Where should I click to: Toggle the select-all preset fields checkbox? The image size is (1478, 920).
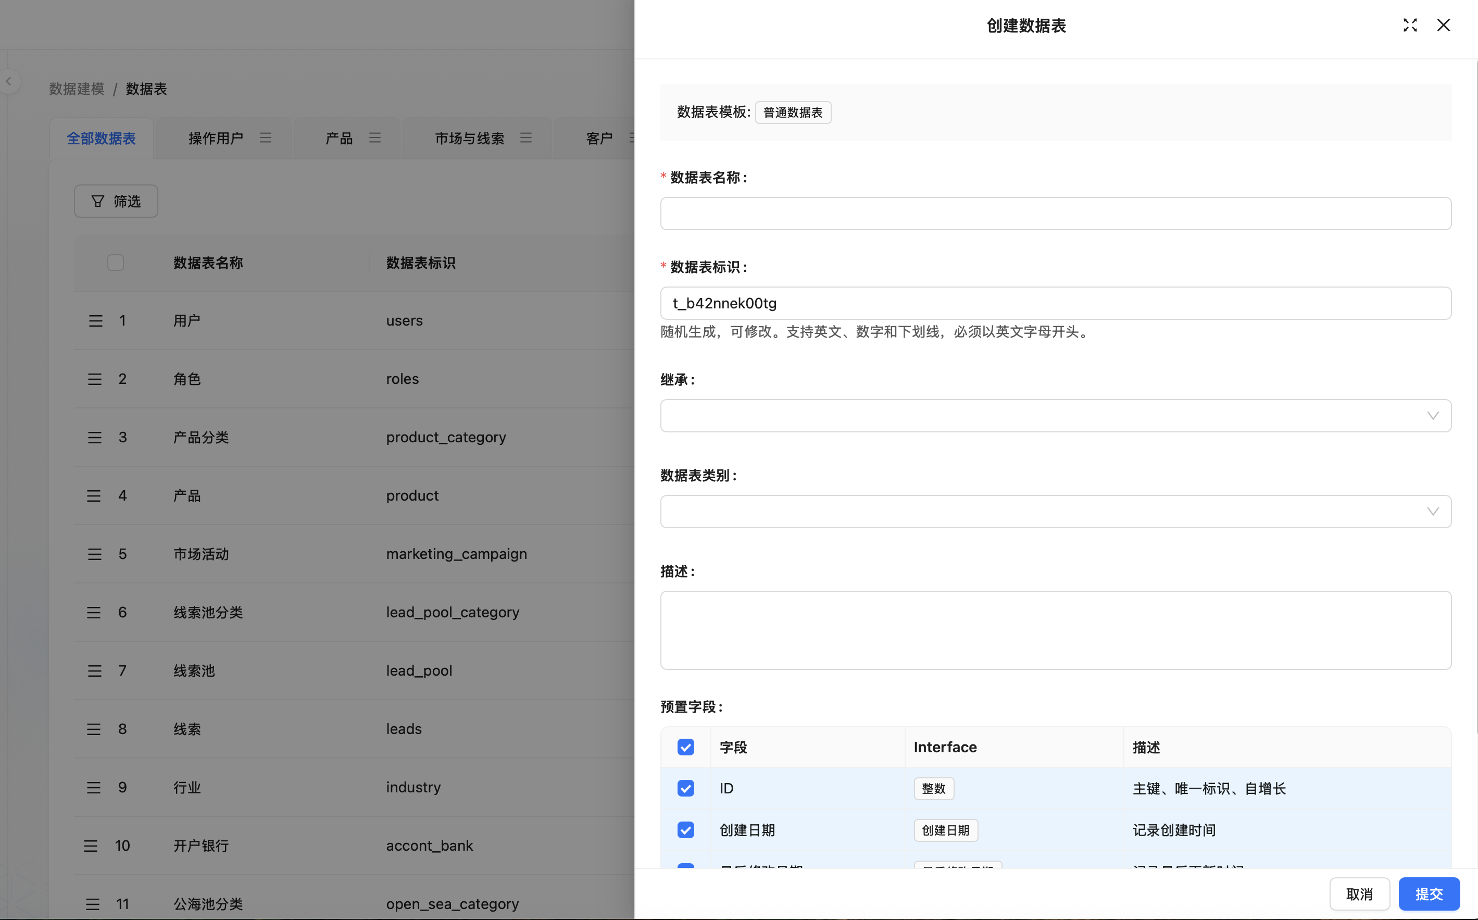pyautogui.click(x=685, y=747)
